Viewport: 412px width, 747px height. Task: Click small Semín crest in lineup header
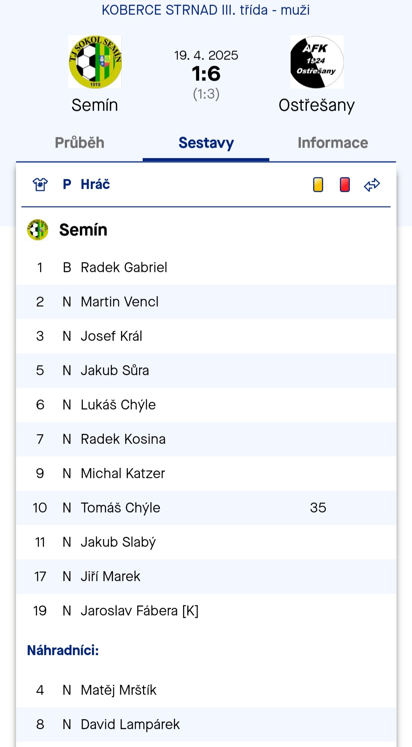click(37, 230)
